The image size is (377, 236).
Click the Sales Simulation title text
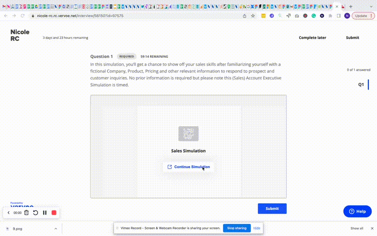point(188,151)
